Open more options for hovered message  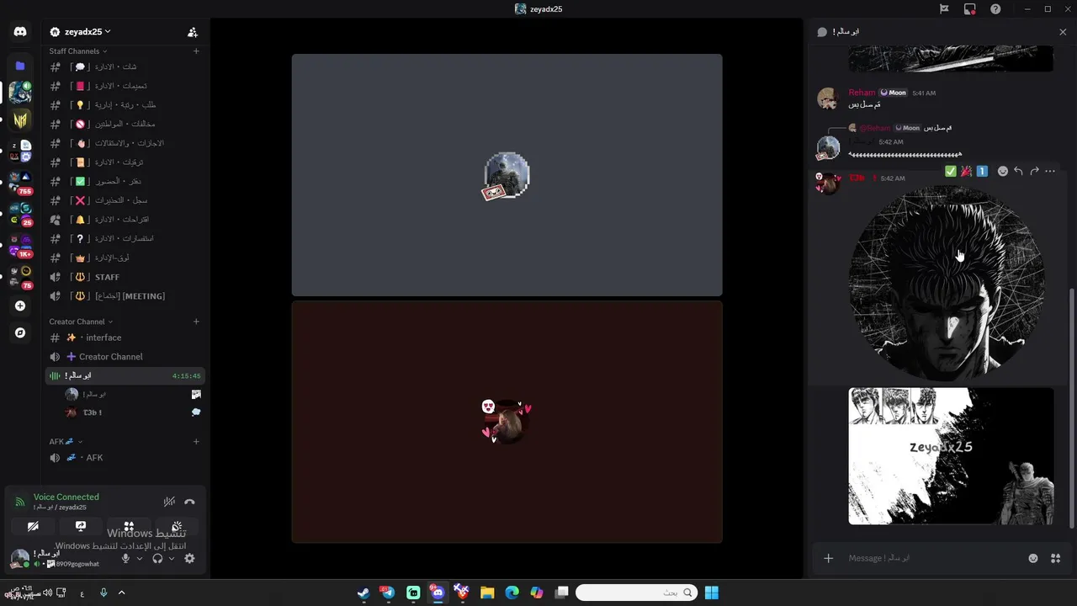pyautogui.click(x=1050, y=171)
